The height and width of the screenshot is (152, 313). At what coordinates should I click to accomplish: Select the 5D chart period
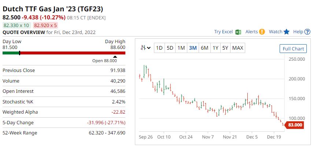[170, 48]
